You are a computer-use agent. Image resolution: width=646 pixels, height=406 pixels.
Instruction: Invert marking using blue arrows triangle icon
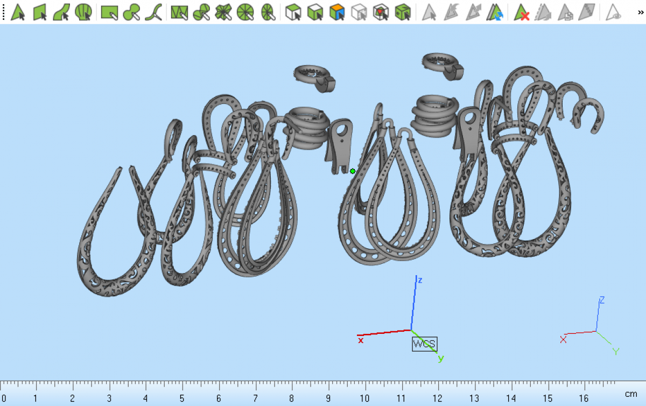coord(495,12)
